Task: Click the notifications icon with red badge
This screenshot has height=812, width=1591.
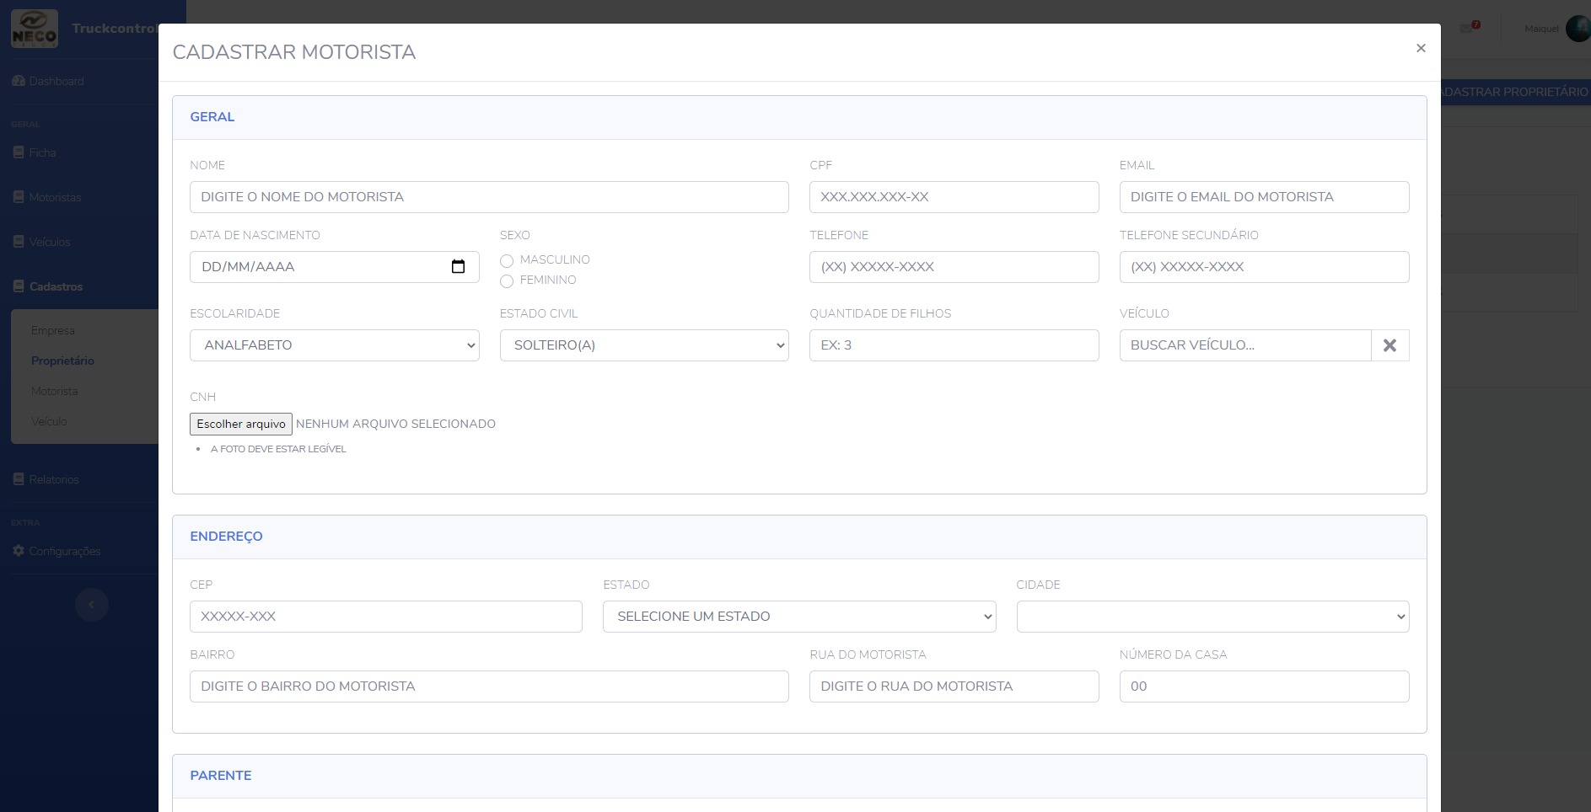Action: [x=1470, y=28]
